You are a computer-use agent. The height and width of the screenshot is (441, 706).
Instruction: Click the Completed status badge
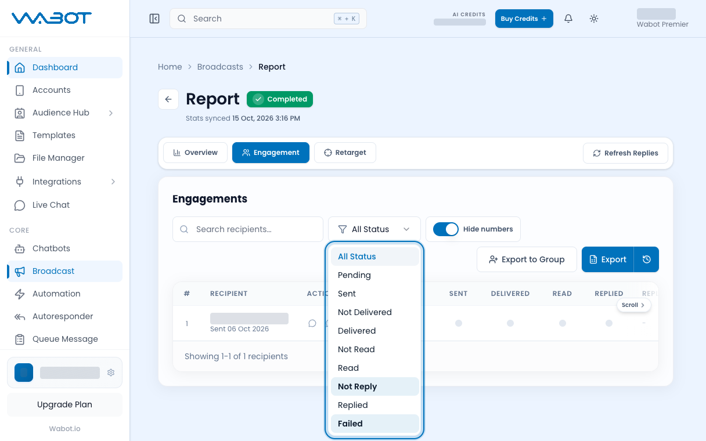pos(280,99)
